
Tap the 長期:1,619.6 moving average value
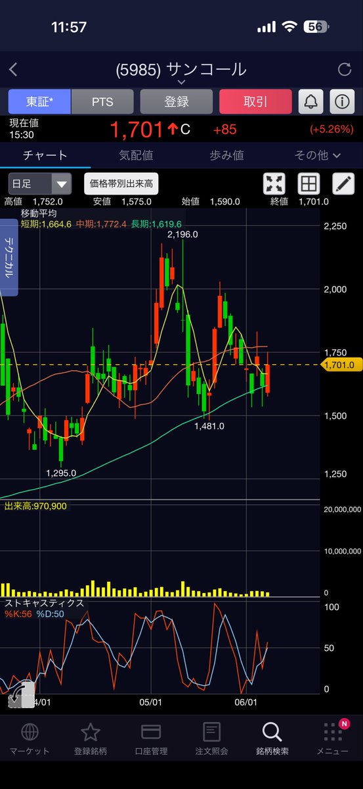coord(156,224)
